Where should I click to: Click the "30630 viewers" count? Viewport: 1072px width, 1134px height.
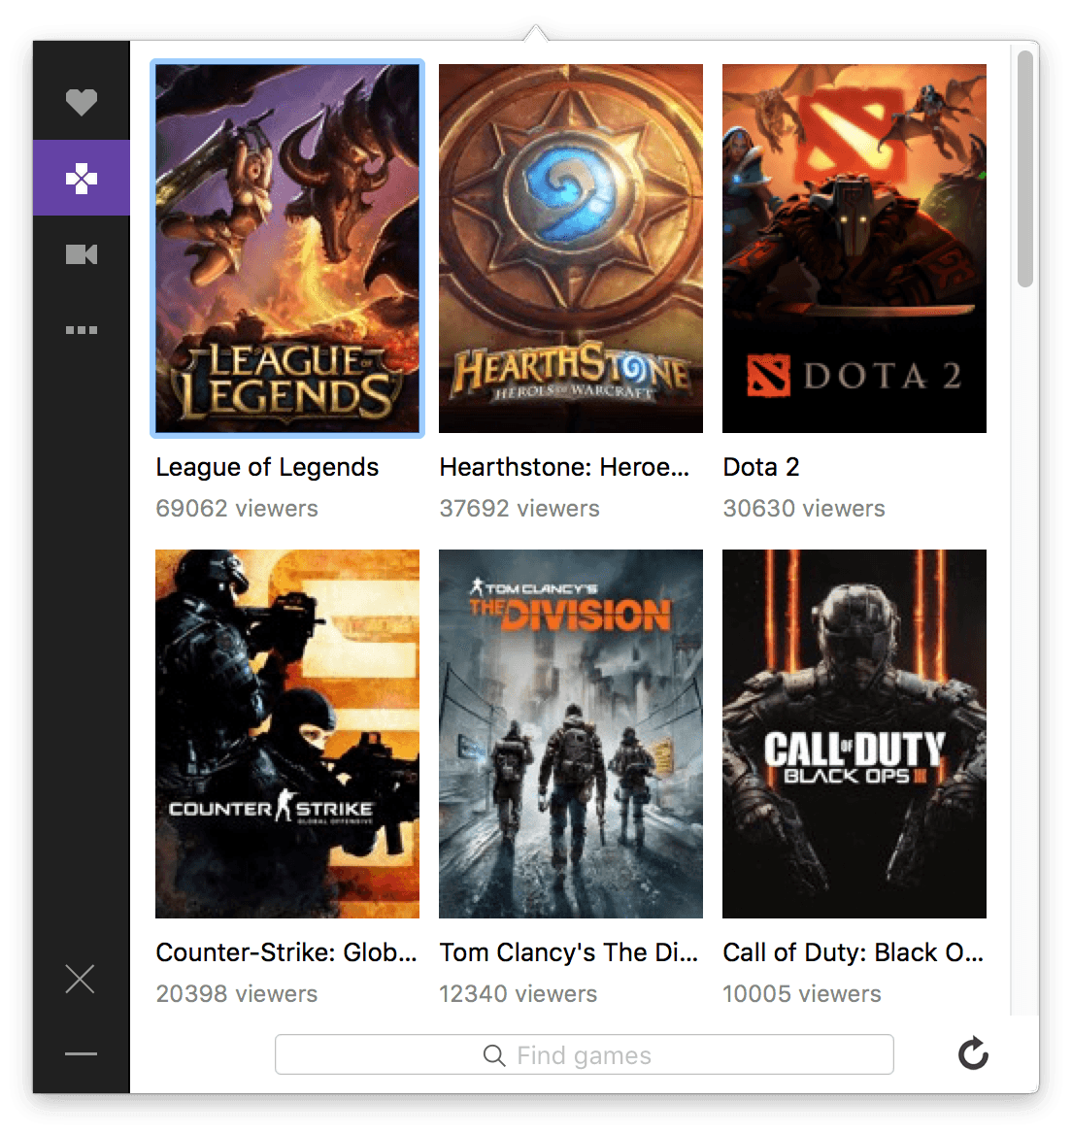click(x=804, y=509)
